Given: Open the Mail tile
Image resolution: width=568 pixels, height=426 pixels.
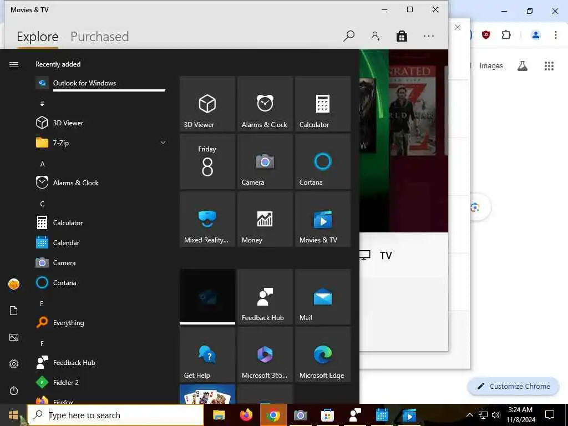Looking at the screenshot, I should click(x=323, y=297).
